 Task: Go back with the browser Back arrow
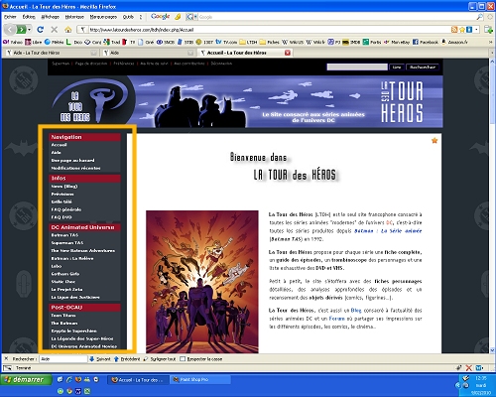tap(10, 30)
